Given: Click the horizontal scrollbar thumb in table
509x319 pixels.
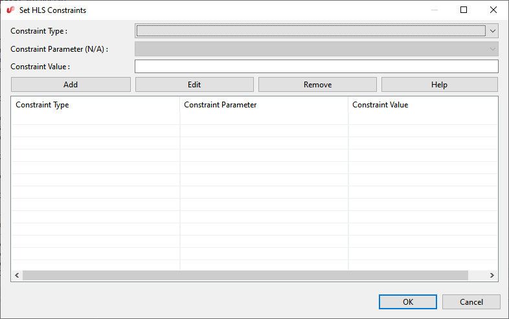Looking at the screenshot, I should coord(245,276).
